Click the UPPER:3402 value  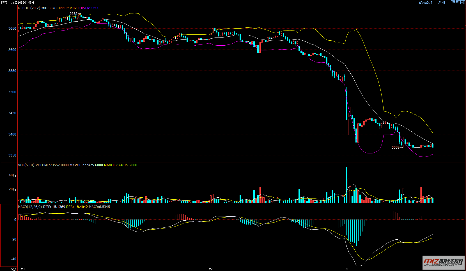pyautogui.click(x=67, y=8)
